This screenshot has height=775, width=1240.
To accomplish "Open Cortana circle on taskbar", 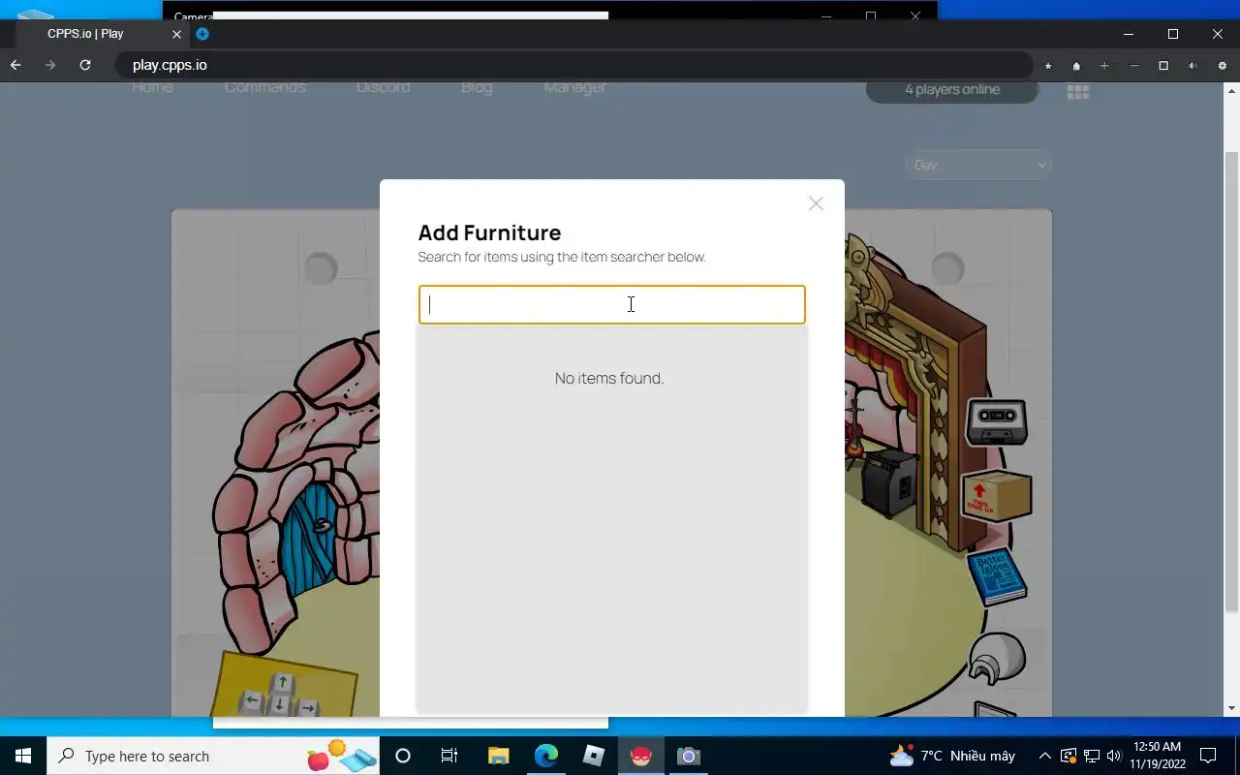I will [403, 756].
